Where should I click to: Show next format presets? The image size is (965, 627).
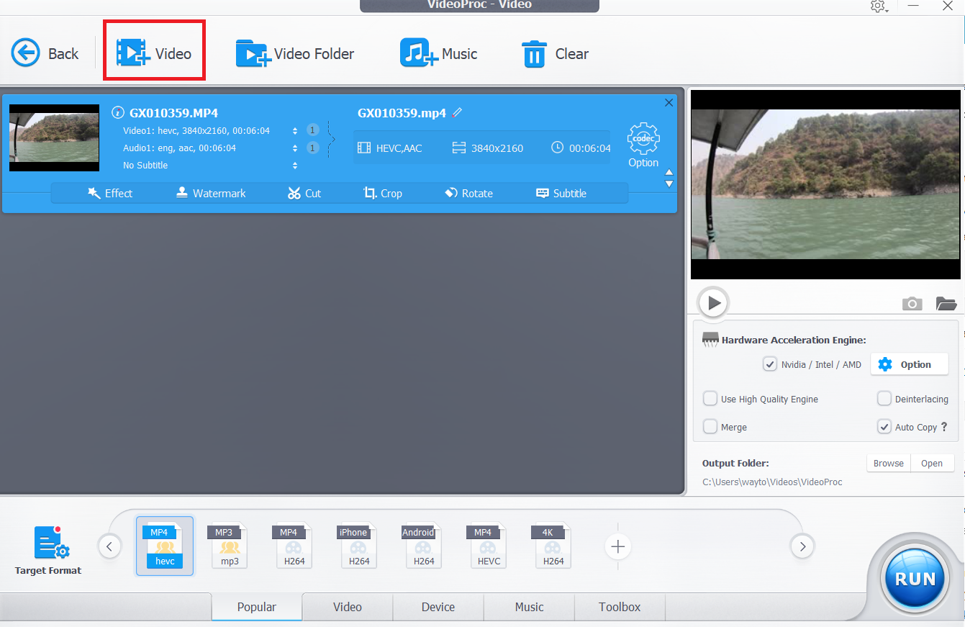802,547
